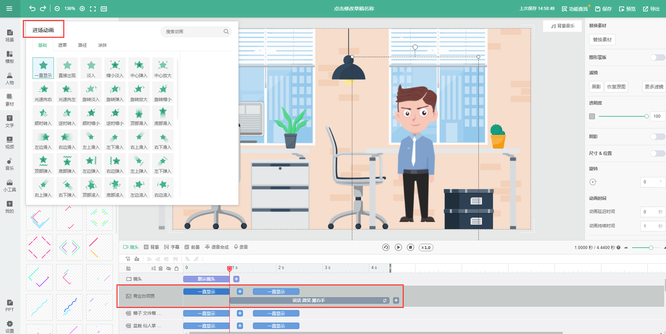Toggle the 图形蒙版 switch
This screenshot has width=666, height=334.
(x=658, y=57)
